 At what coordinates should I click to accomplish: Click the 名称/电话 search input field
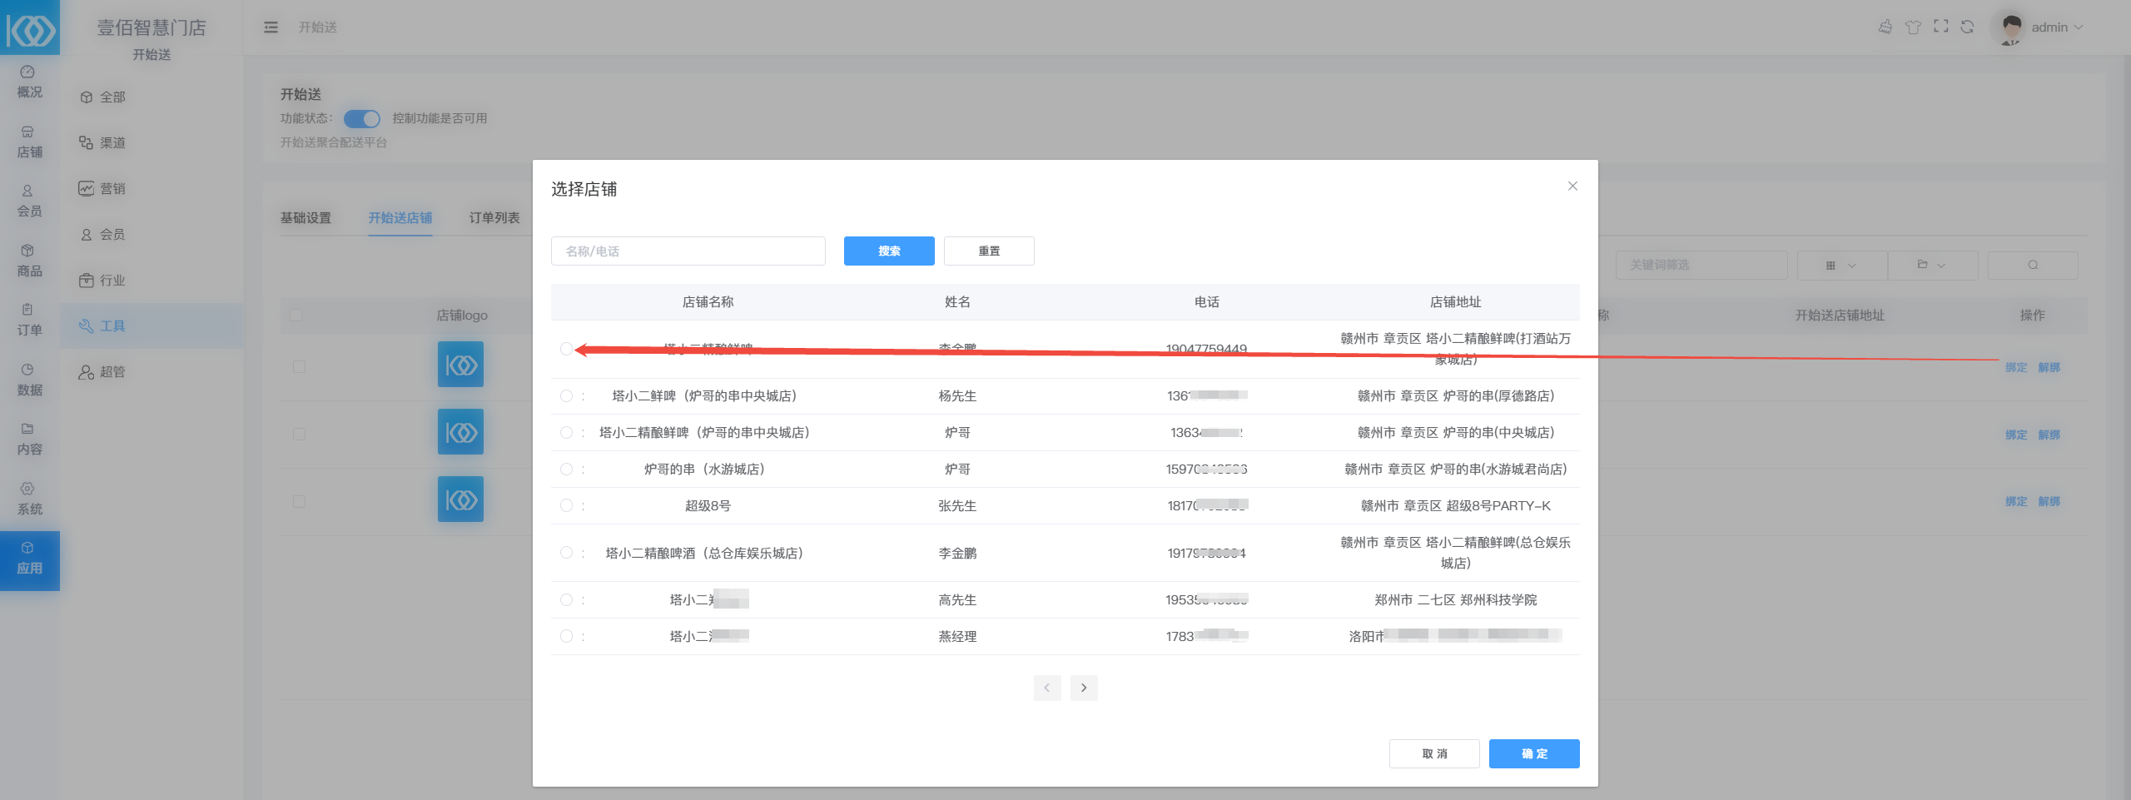click(x=688, y=251)
